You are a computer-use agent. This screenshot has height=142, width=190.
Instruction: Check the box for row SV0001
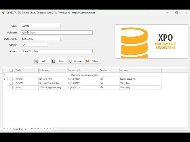[x=11, y=79]
